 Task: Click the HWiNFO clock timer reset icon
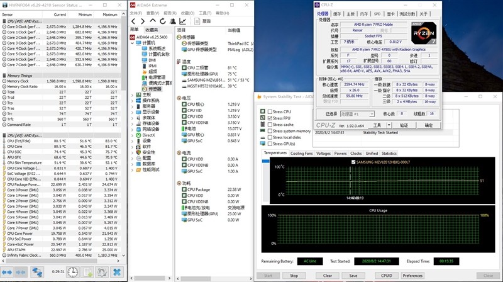73,272
